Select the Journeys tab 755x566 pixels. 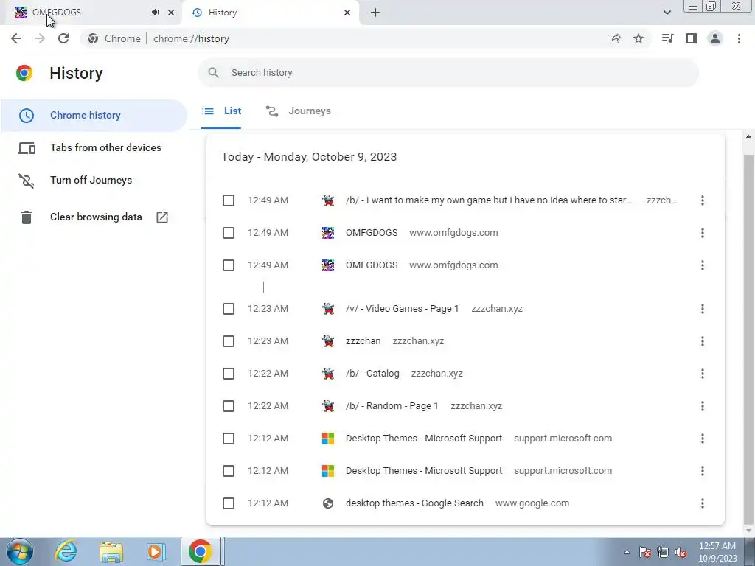[298, 111]
